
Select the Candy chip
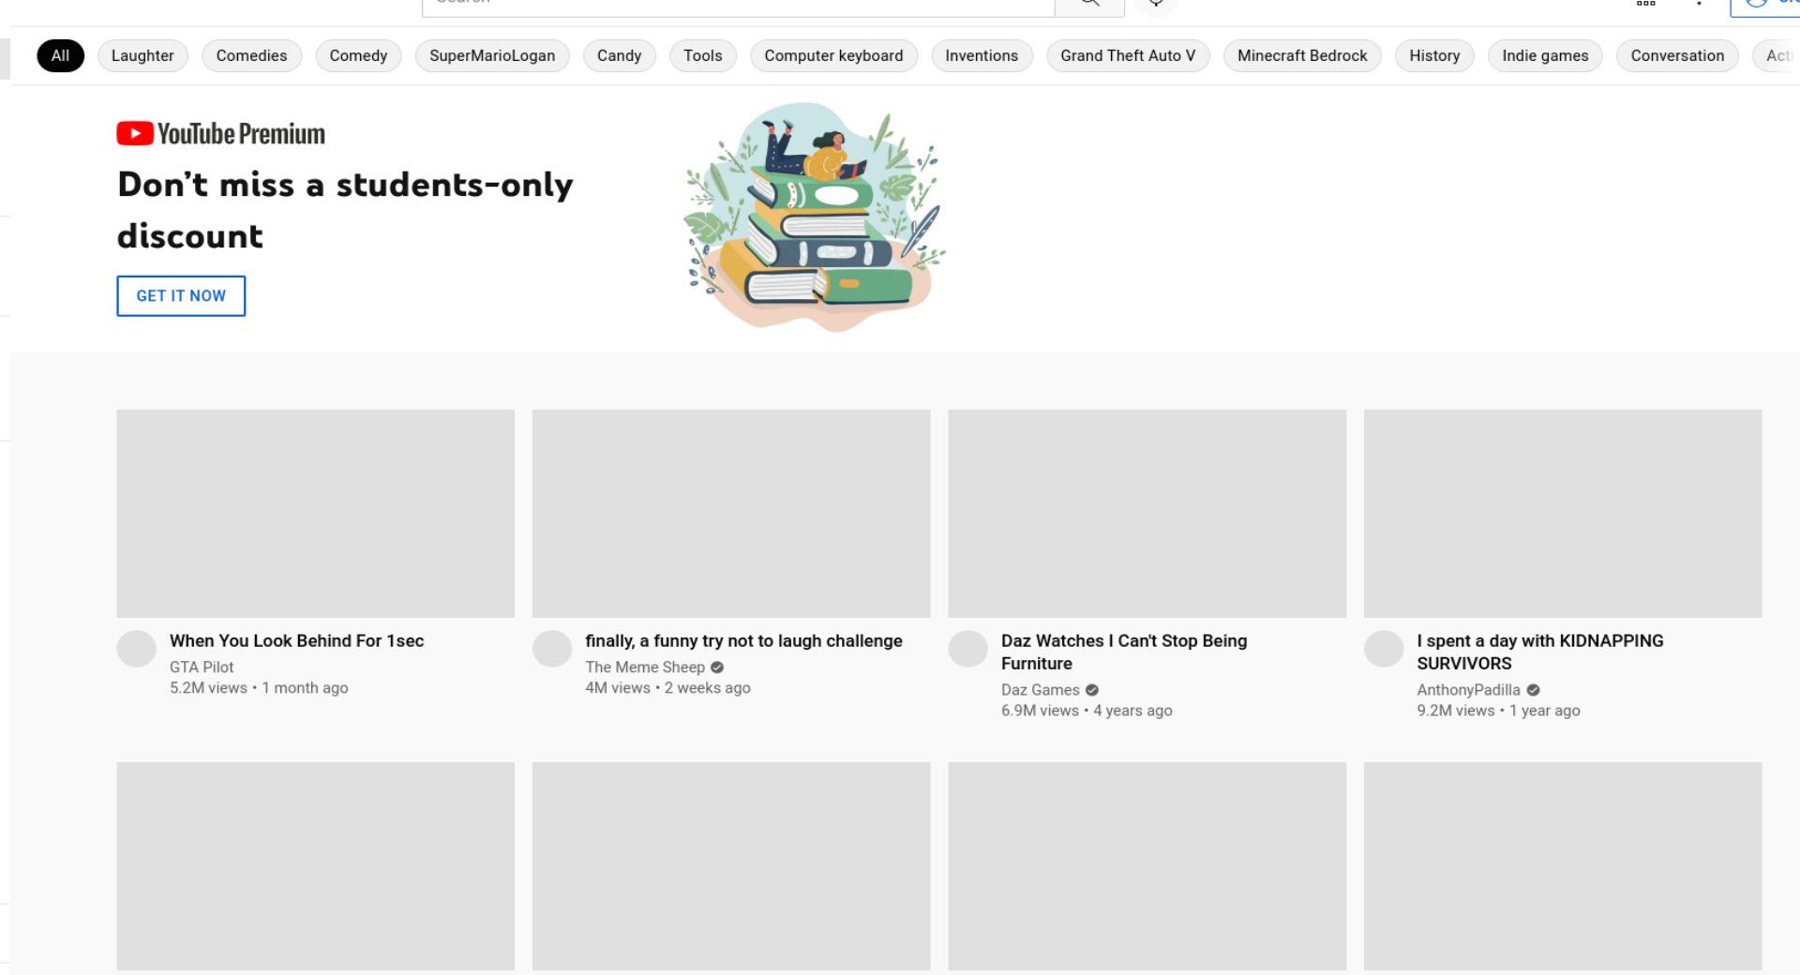click(x=619, y=55)
